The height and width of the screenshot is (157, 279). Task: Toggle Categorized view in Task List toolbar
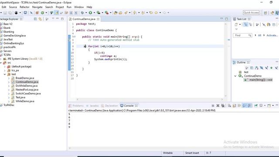pyautogui.click(x=246, y=24)
